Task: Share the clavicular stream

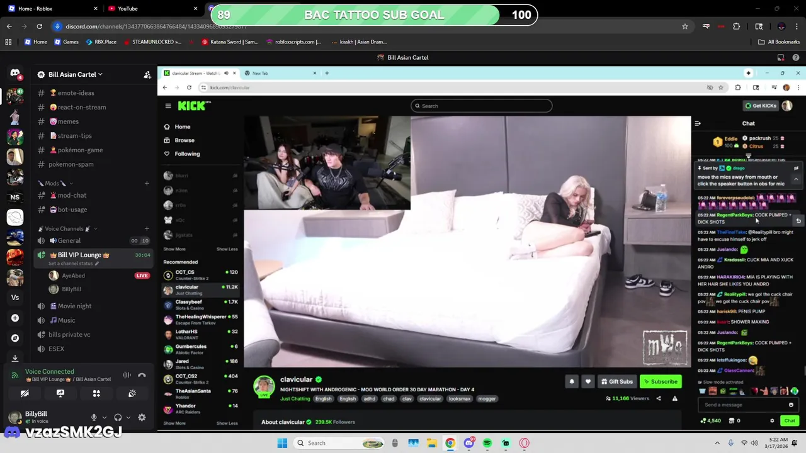Action: pos(659,398)
